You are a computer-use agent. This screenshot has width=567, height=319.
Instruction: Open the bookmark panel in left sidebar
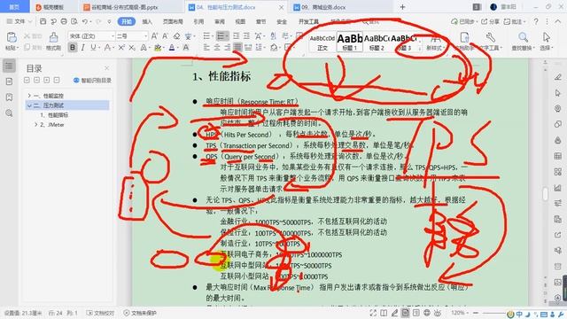[x=10, y=97]
